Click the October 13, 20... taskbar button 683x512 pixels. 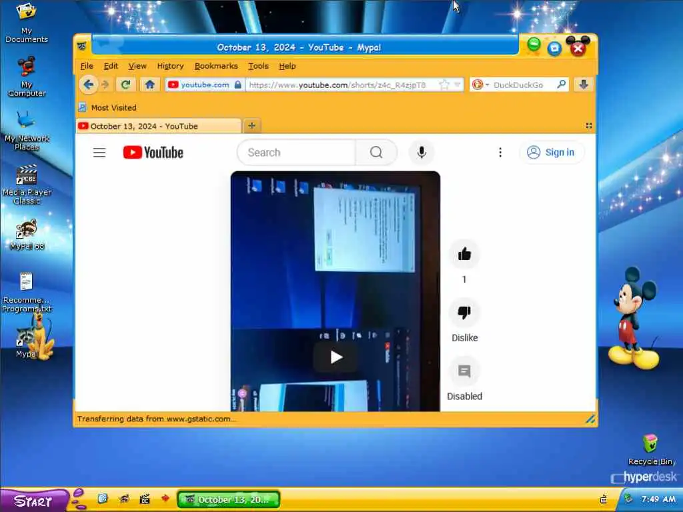tap(228, 499)
